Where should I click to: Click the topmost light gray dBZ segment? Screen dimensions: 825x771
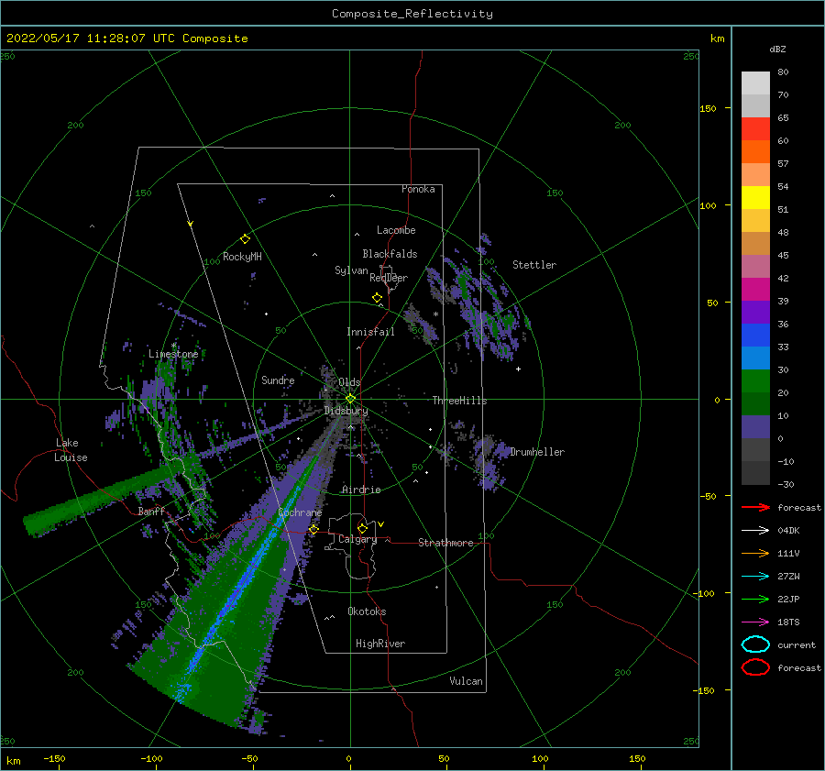755,83
